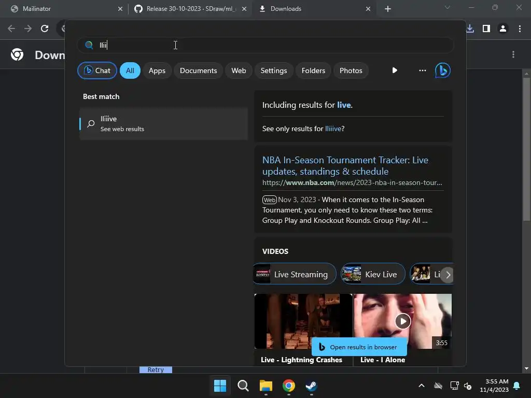Viewport: 531px width, 398px height.
Task: Open NBA In-Season Tournament Tracker link
Action: (345, 165)
